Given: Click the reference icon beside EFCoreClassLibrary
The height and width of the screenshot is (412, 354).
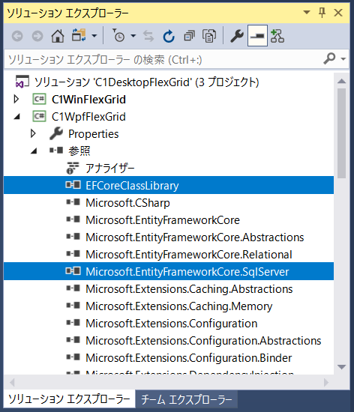Looking at the screenshot, I should tap(73, 185).
